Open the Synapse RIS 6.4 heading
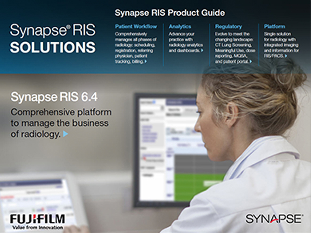 (45, 97)
